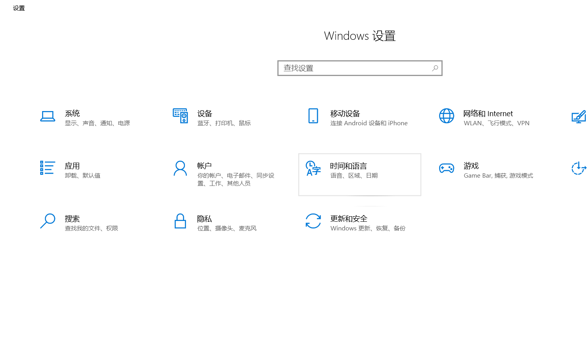This screenshot has height=347, width=587.
Task: Click the Game Bar, 捕获, 游戏模式 description
Action: click(498, 176)
